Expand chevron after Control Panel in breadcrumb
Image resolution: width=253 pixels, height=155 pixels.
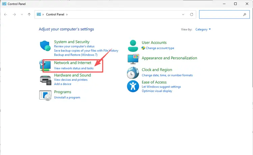(x=67, y=14)
